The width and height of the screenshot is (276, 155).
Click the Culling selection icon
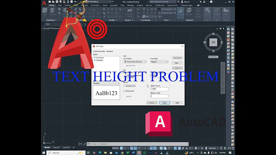coord(180,12)
